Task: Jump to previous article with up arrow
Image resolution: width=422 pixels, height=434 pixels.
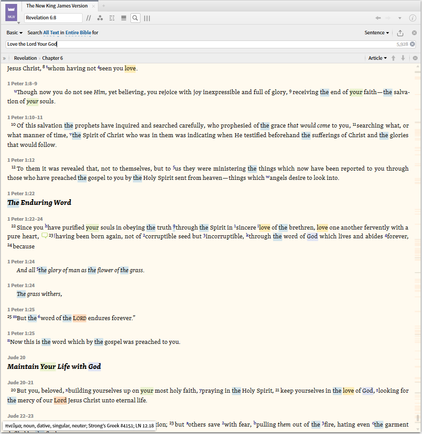Action: (x=393, y=58)
